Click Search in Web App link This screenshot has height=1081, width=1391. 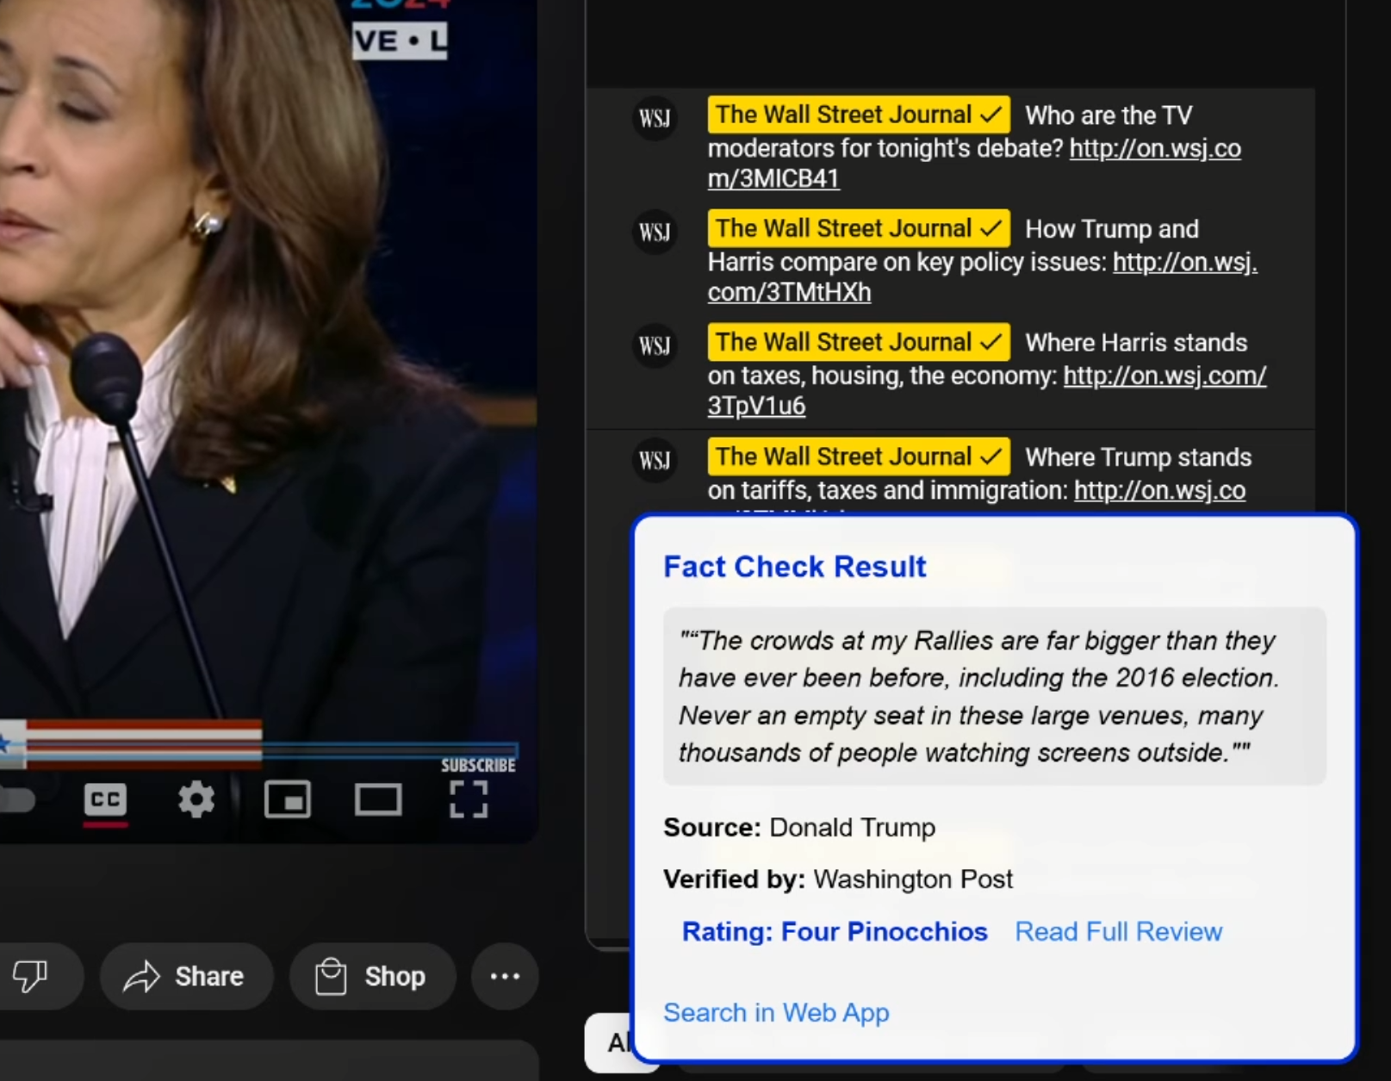(776, 1012)
